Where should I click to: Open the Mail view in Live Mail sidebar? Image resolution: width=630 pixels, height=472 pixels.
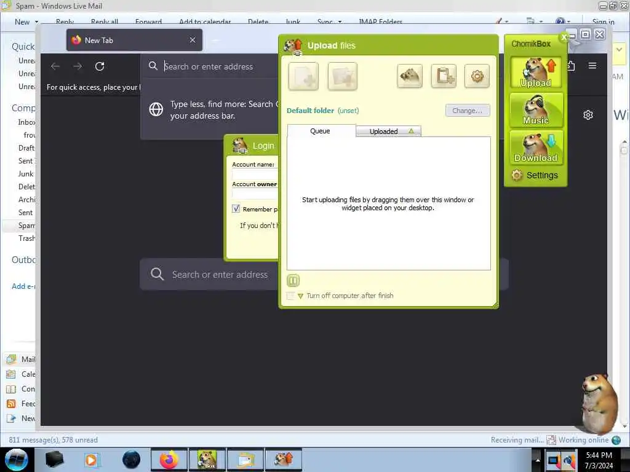[21, 359]
